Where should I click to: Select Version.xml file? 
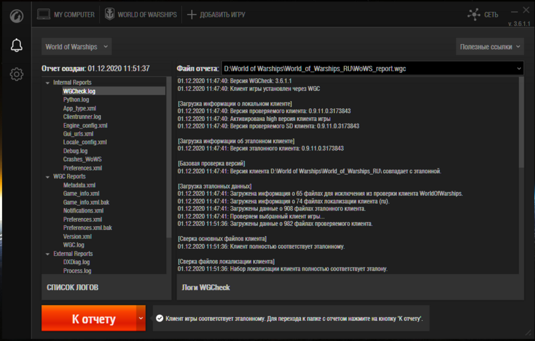77,236
